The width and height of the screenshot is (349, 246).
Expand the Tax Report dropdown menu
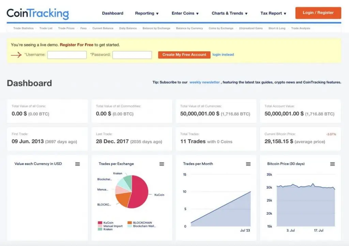(x=273, y=13)
